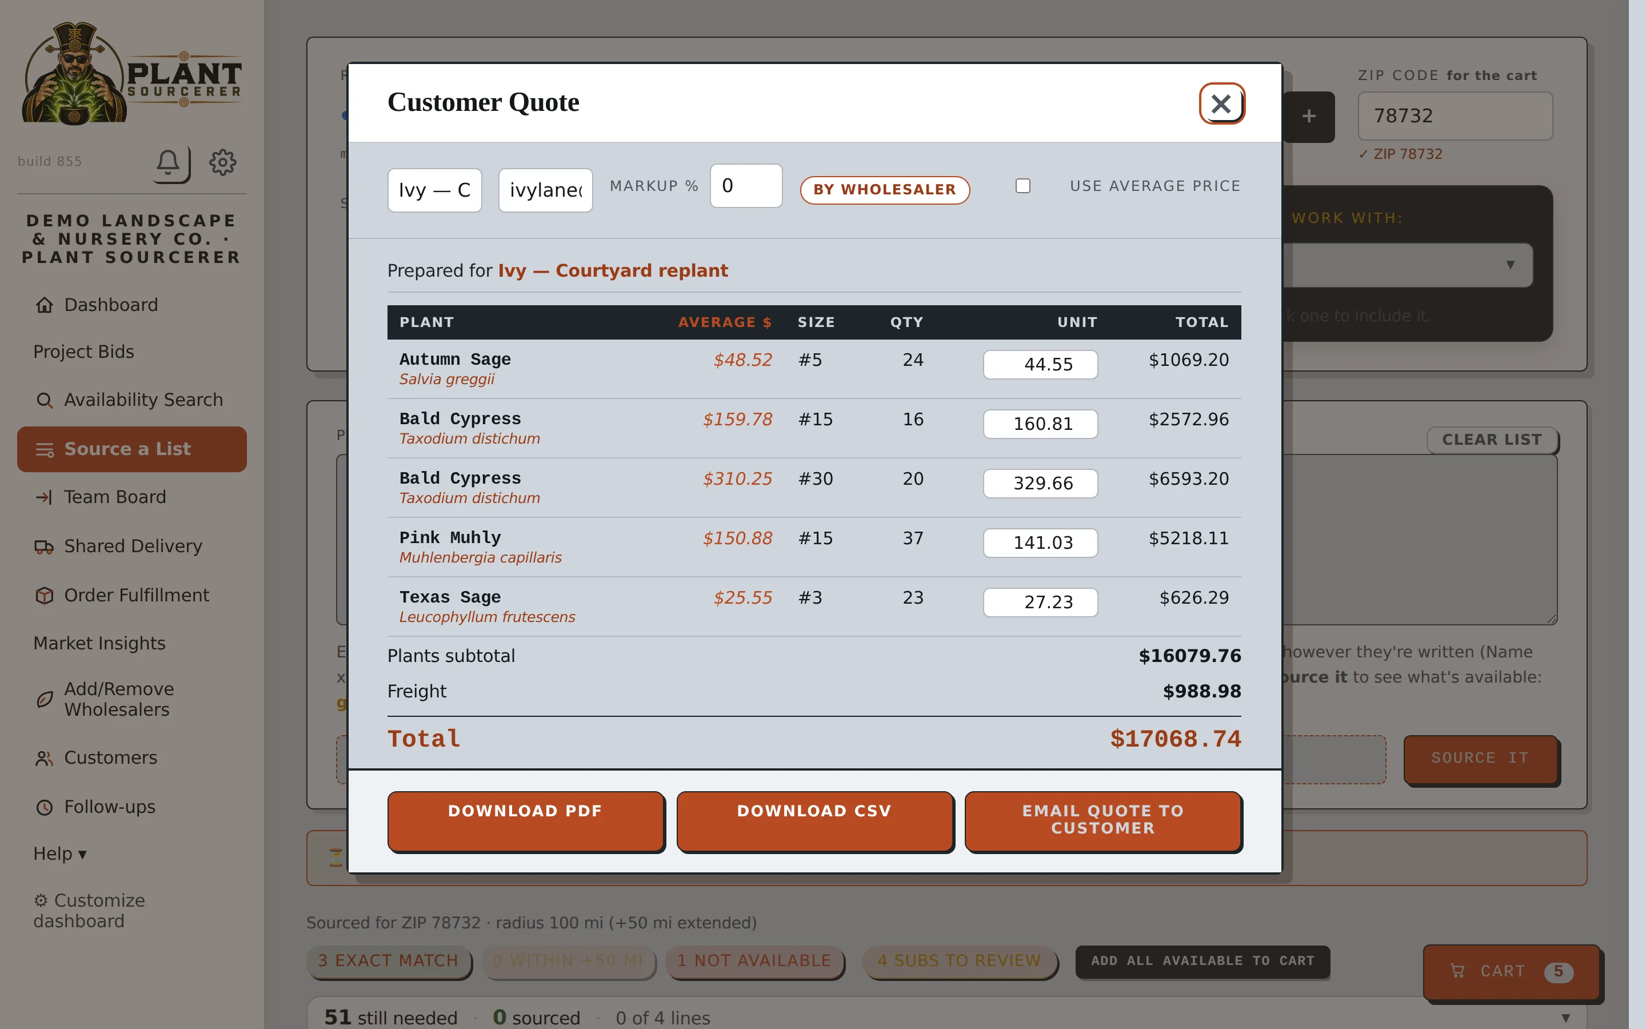Click the customer email field
The image size is (1646, 1029).
pyautogui.click(x=545, y=190)
